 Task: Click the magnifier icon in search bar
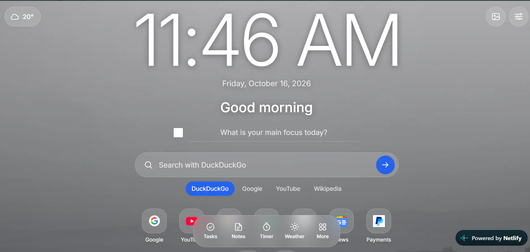(x=149, y=165)
